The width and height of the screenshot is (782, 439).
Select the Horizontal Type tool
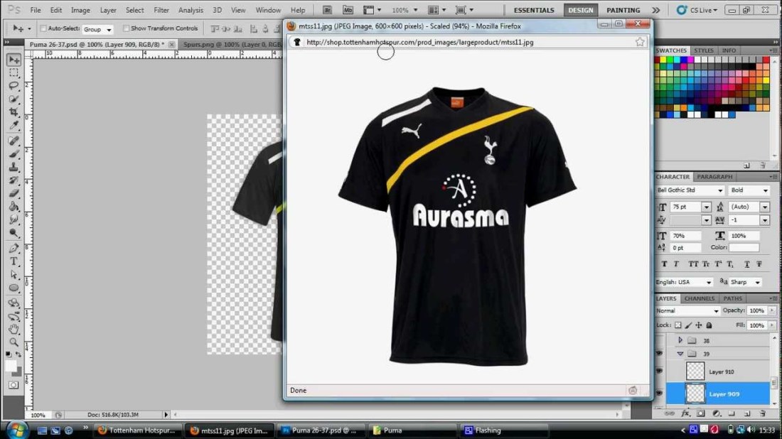13,260
